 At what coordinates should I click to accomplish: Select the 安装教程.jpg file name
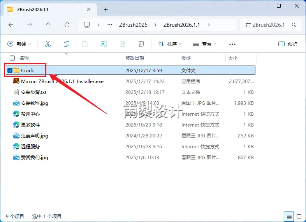pos(35,103)
